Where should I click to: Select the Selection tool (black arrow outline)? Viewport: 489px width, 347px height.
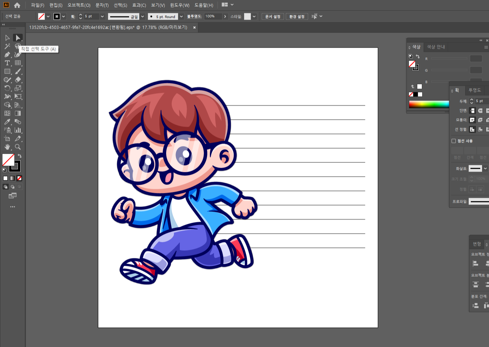click(x=7, y=38)
